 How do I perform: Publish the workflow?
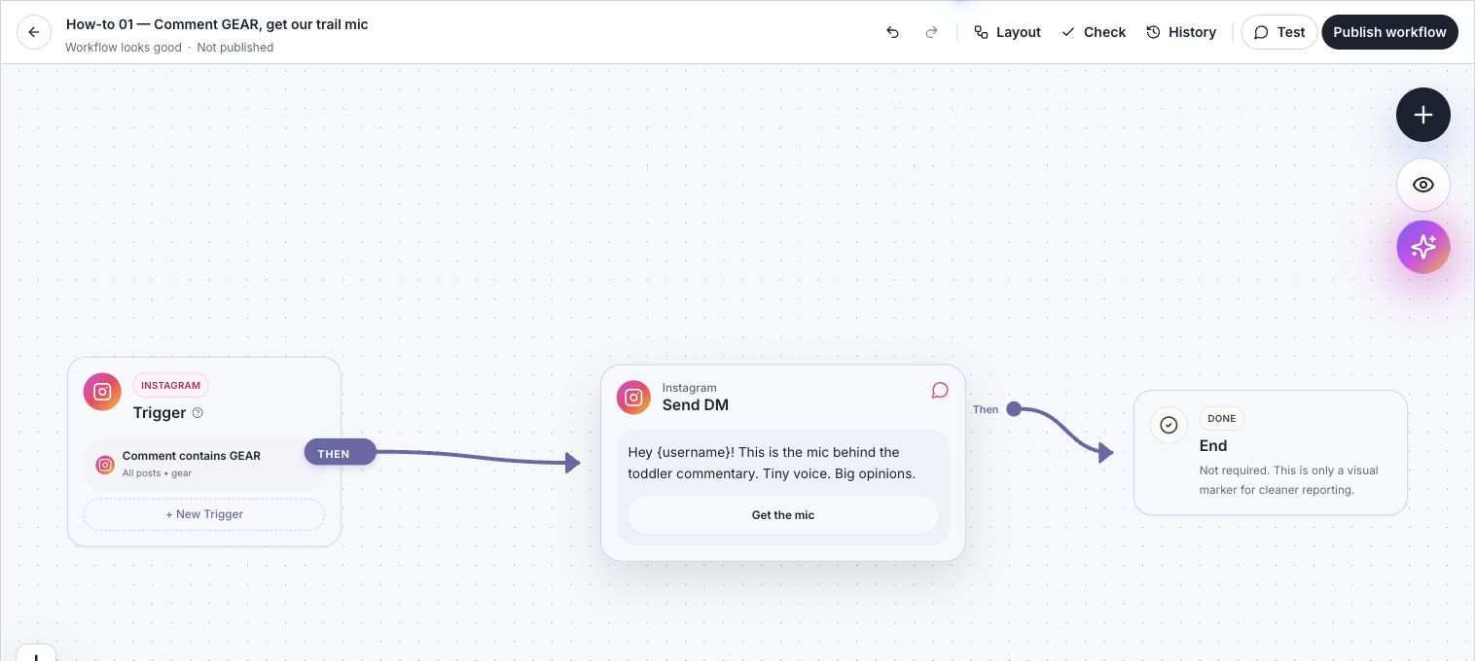[x=1389, y=32]
